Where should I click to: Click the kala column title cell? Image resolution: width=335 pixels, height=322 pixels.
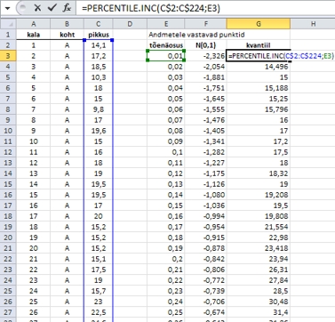click(x=34, y=35)
